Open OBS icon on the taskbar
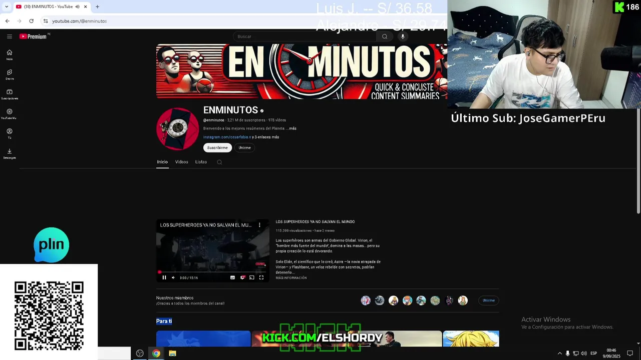This screenshot has width=641, height=360. (x=140, y=353)
